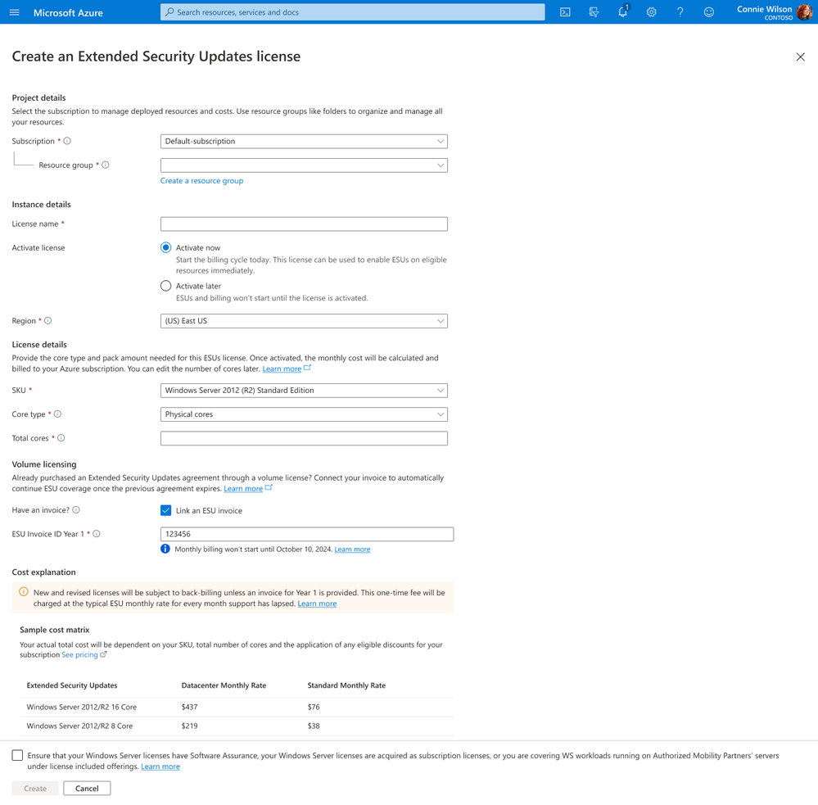The width and height of the screenshot is (818, 805).
Task: Open the notifications bell
Action: 623,12
